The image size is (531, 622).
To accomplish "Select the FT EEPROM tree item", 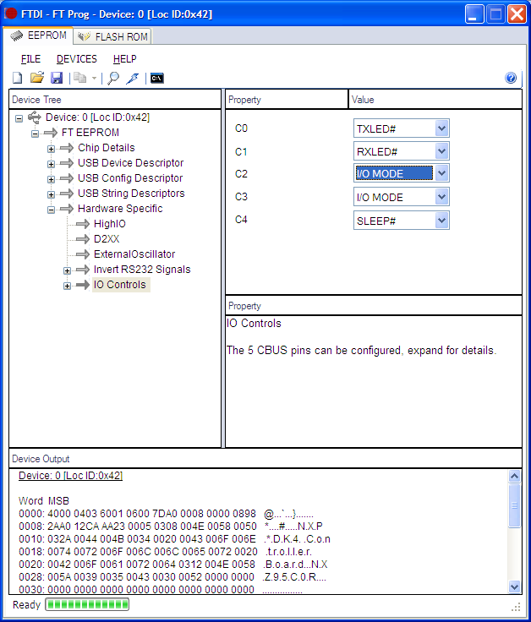I will 90,133.
